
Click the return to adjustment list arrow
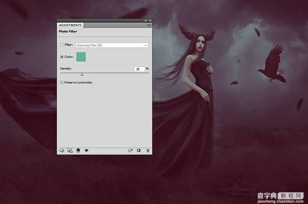pos(61,150)
